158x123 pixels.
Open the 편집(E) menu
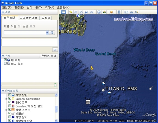click(19, 8)
